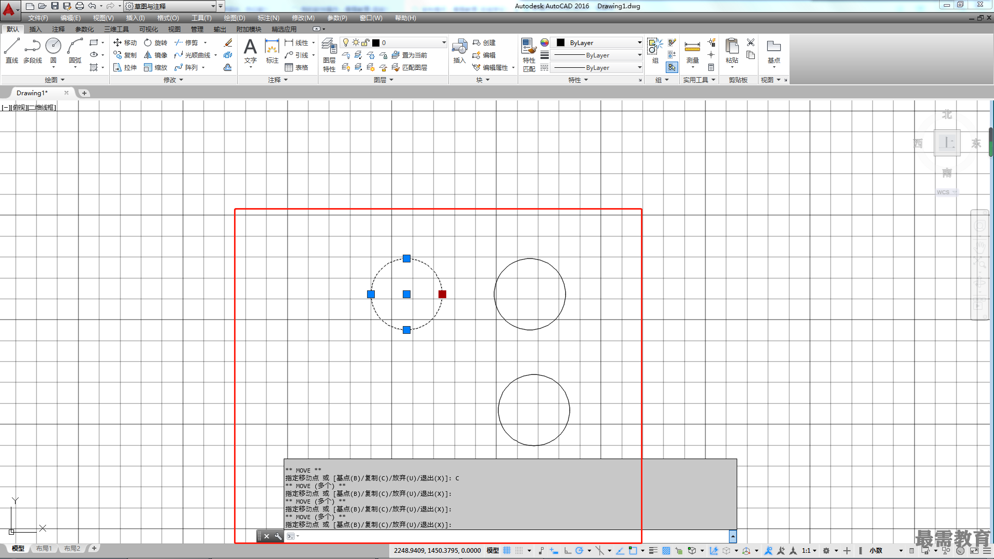
Task: Expand the Layers (图层) panel
Action: [383, 80]
